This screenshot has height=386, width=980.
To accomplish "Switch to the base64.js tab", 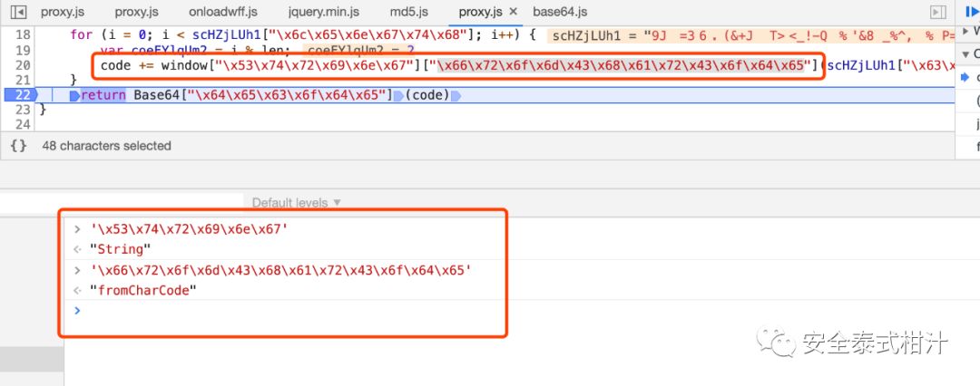I will click(x=560, y=12).
